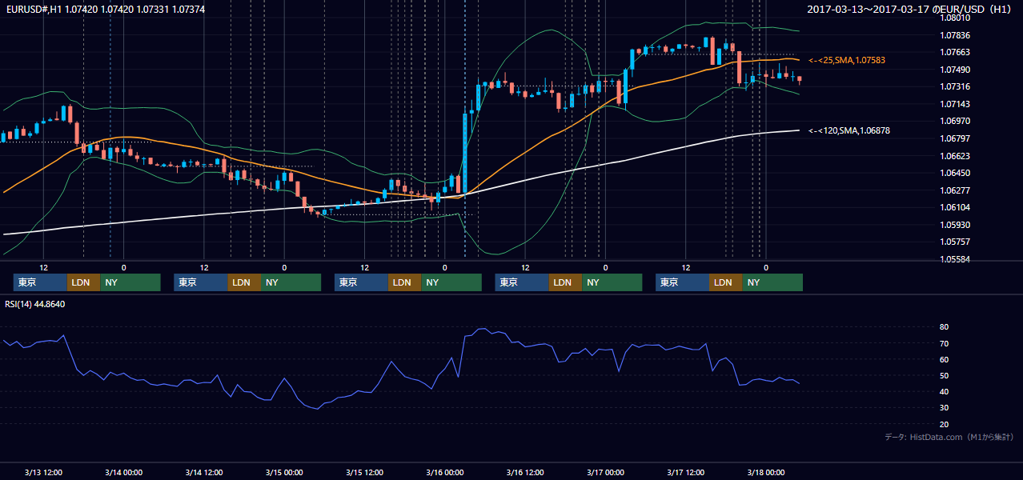The image size is (1023, 480).
Task: Click the 3/15 12:00 time axis label
Action: tap(364, 472)
